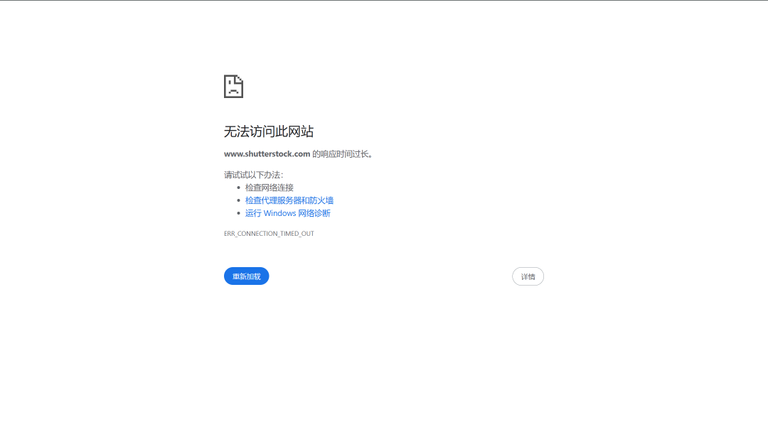Click the blue 重新加载 reload button
Screen dimensions: 768x422
(x=246, y=276)
